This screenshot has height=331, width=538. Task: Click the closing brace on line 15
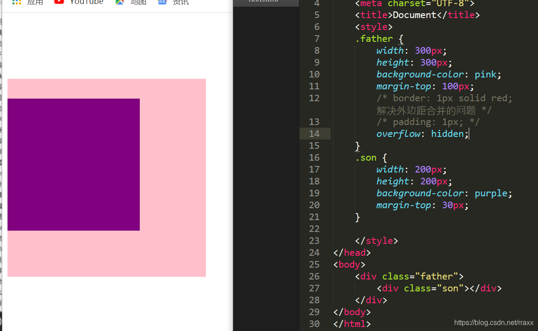tap(358, 146)
